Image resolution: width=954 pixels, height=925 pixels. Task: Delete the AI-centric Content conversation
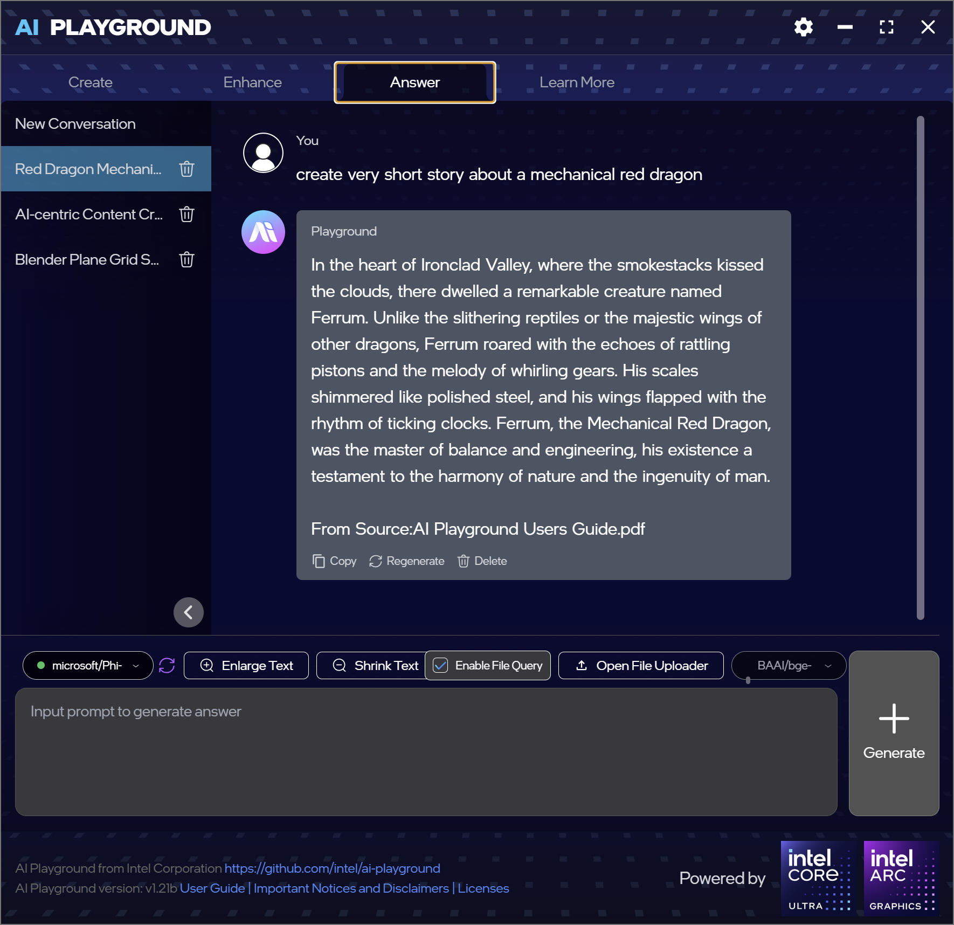click(x=186, y=214)
